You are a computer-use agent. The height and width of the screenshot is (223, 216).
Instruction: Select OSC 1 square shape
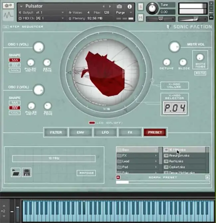(x=15, y=65)
